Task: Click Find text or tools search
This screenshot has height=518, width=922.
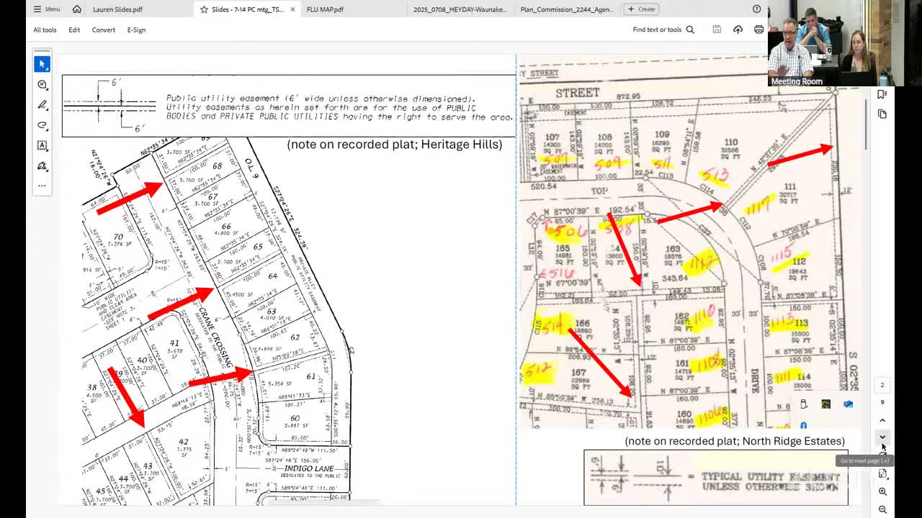Action: (x=663, y=29)
